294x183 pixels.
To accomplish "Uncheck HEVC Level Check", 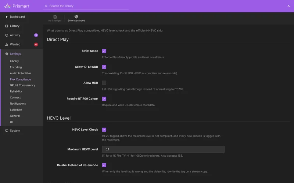I will pyautogui.click(x=104, y=130).
